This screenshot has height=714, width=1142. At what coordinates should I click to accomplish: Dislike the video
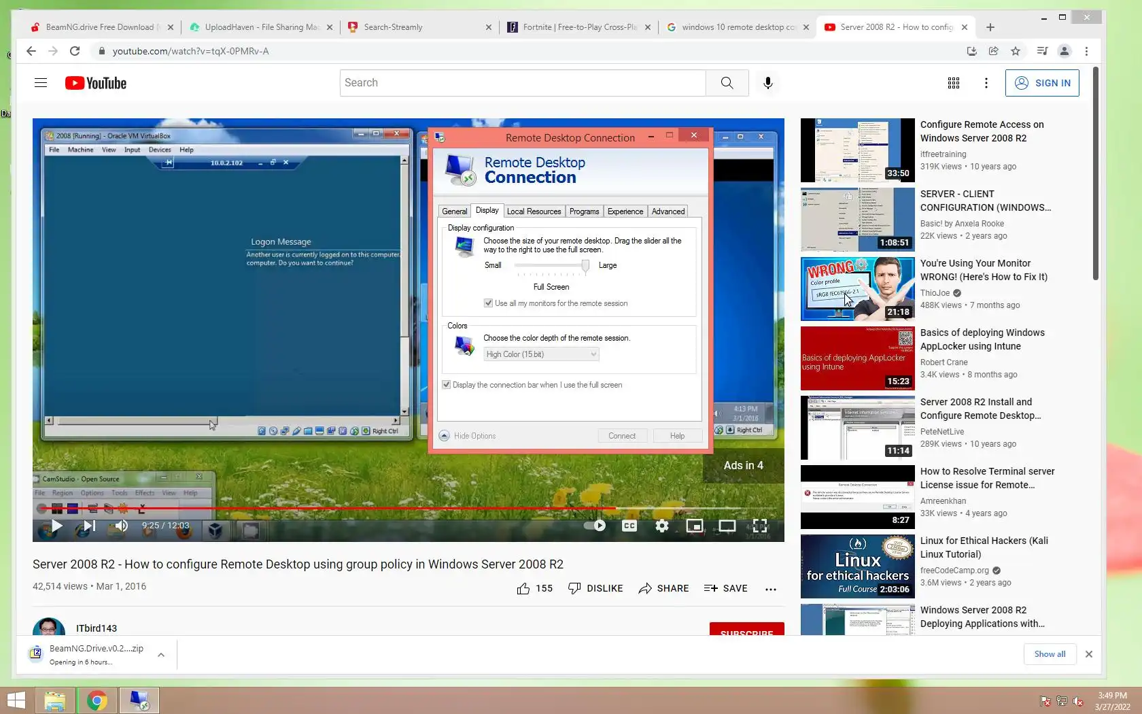tap(595, 589)
